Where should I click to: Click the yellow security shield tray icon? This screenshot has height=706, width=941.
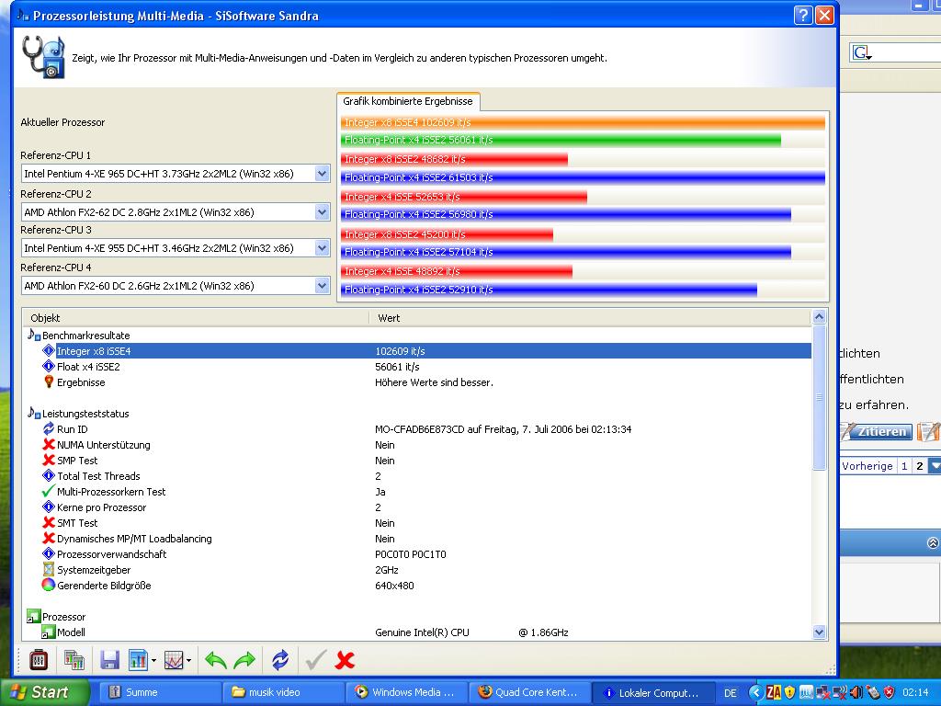789,693
